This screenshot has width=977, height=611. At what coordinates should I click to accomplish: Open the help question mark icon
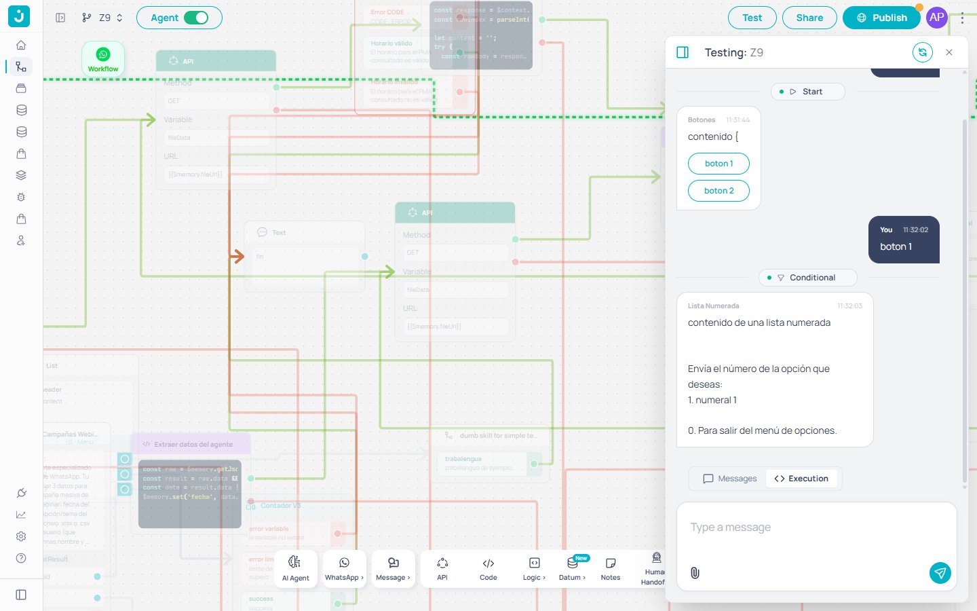(21, 558)
